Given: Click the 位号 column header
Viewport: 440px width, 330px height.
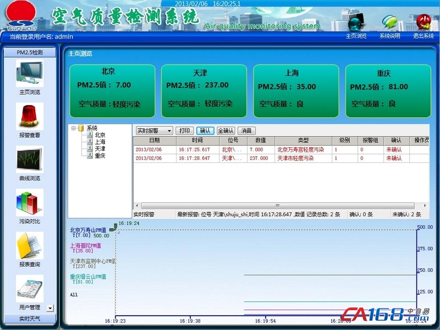Looking at the screenshot, I should point(233,141).
